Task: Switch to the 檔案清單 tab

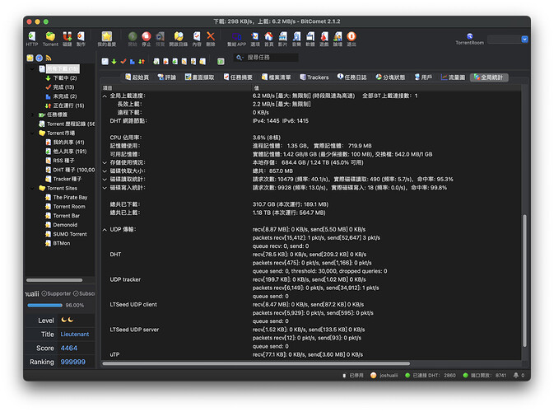Action: coord(277,77)
